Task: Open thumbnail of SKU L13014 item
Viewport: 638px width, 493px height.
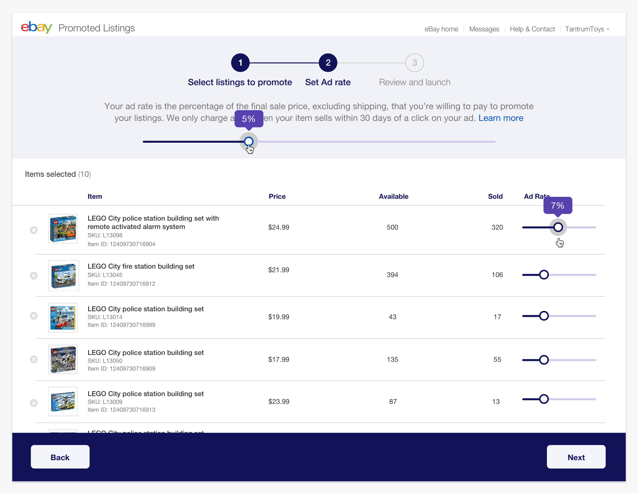Action: click(63, 317)
